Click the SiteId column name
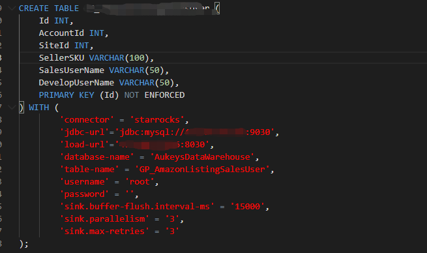The height and width of the screenshot is (253, 427). (54, 45)
